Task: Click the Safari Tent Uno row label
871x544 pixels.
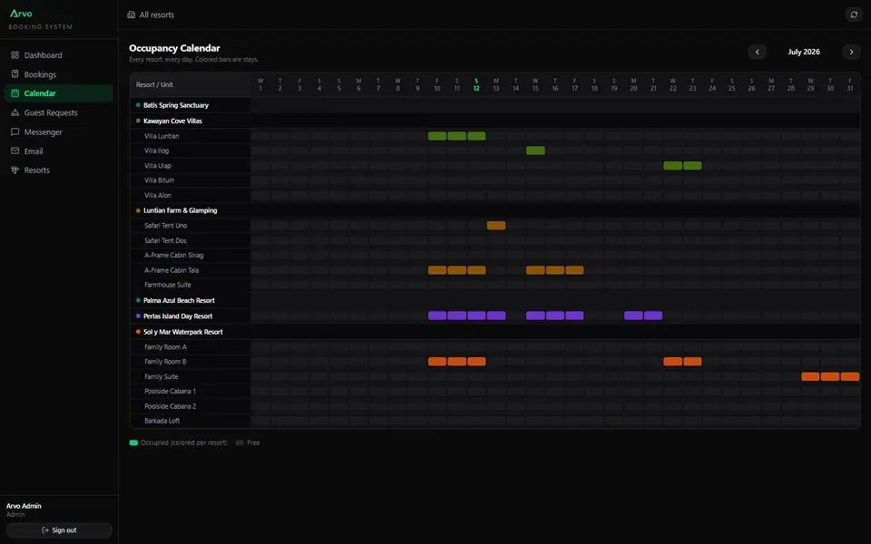Action: (x=165, y=226)
